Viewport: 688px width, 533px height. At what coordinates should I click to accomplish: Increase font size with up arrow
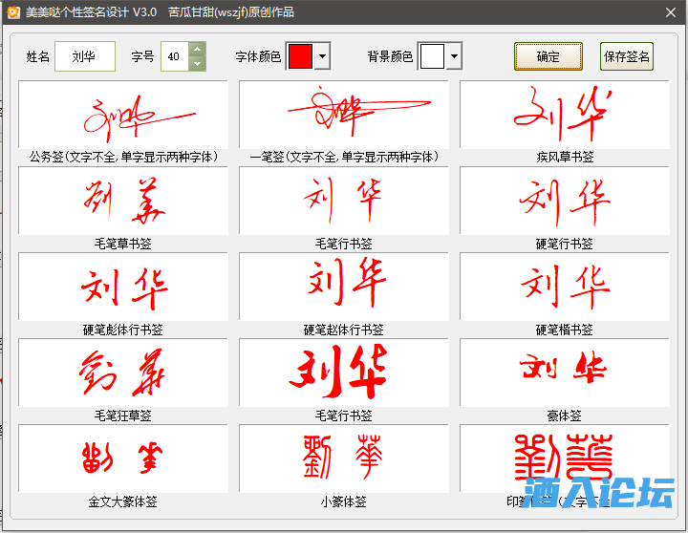pyautogui.click(x=197, y=50)
